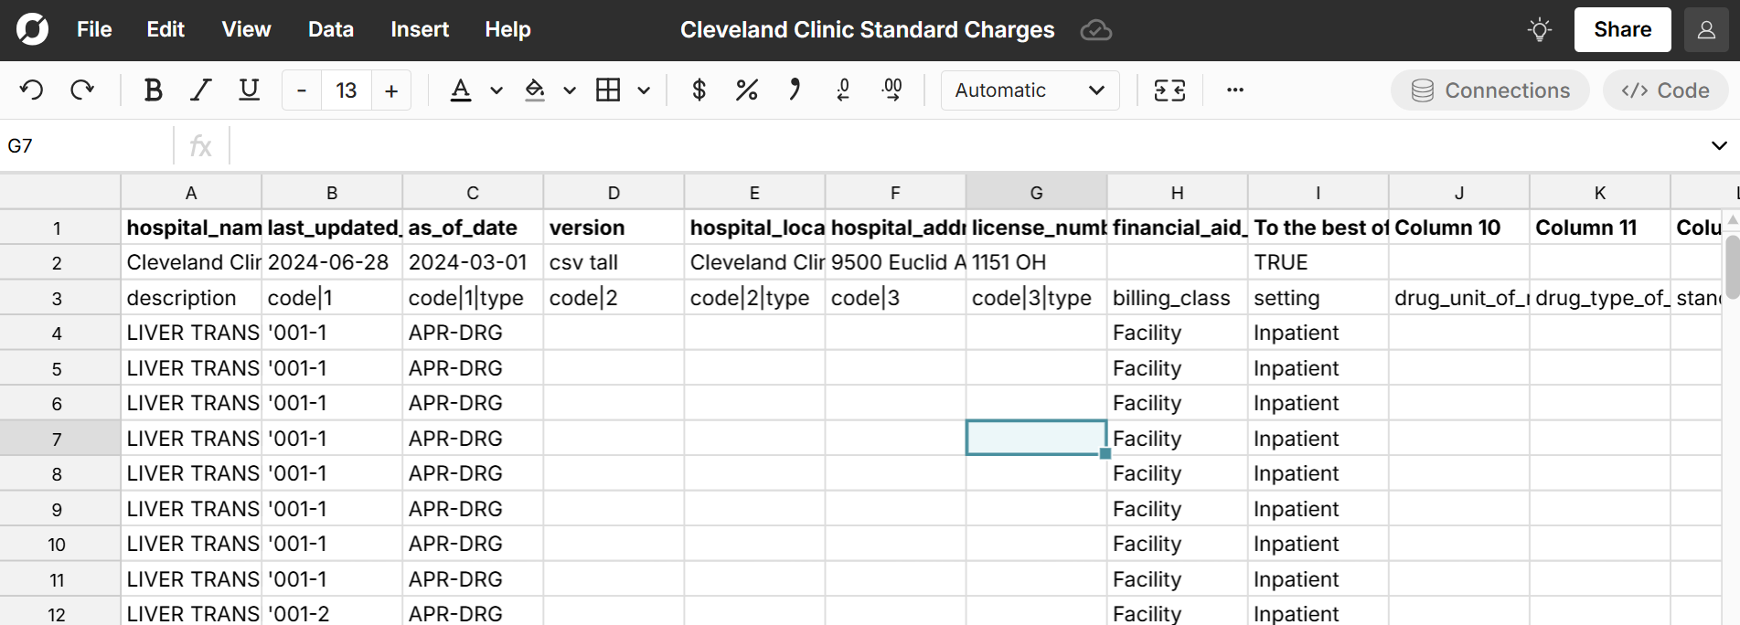The width and height of the screenshot is (1740, 625).
Task: Click the Redo arrow icon
Action: [82, 90]
